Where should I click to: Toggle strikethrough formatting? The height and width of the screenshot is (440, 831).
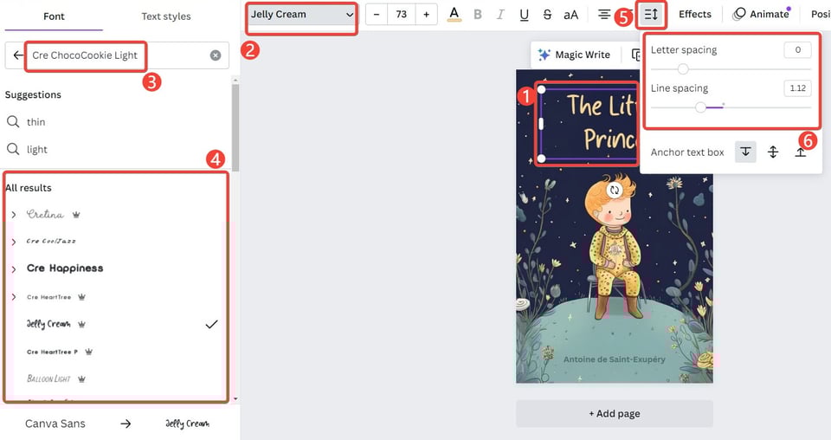pos(547,15)
